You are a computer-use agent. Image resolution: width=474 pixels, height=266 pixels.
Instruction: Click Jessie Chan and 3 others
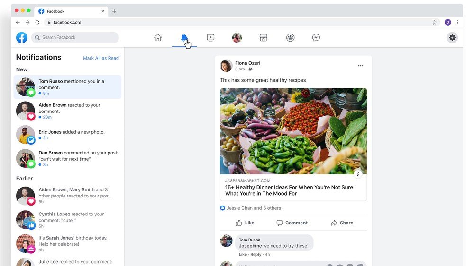pyautogui.click(x=254, y=208)
